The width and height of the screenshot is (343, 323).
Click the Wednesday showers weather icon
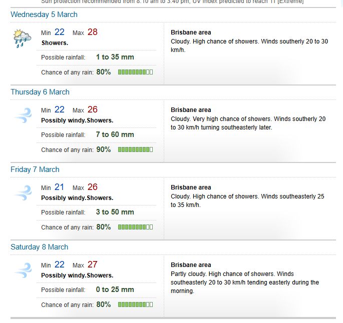point(22,38)
